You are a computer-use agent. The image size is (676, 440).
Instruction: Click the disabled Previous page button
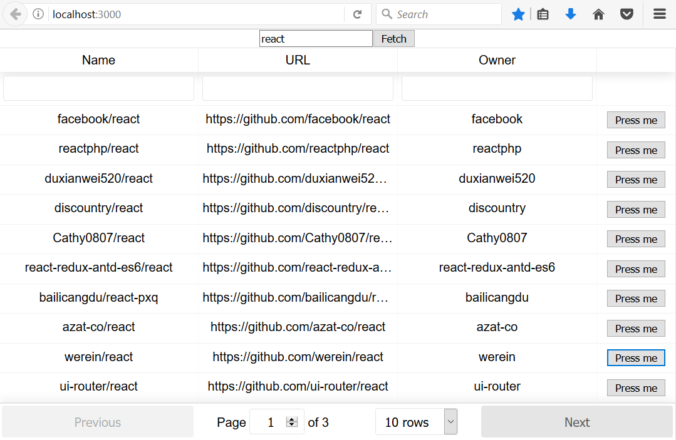pos(98,422)
